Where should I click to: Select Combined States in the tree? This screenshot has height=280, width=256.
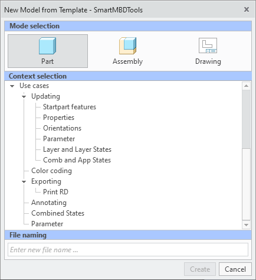pos(58,213)
